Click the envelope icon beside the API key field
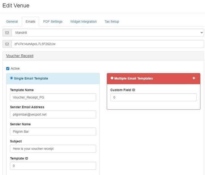 pyautogui.click(x=7, y=44)
